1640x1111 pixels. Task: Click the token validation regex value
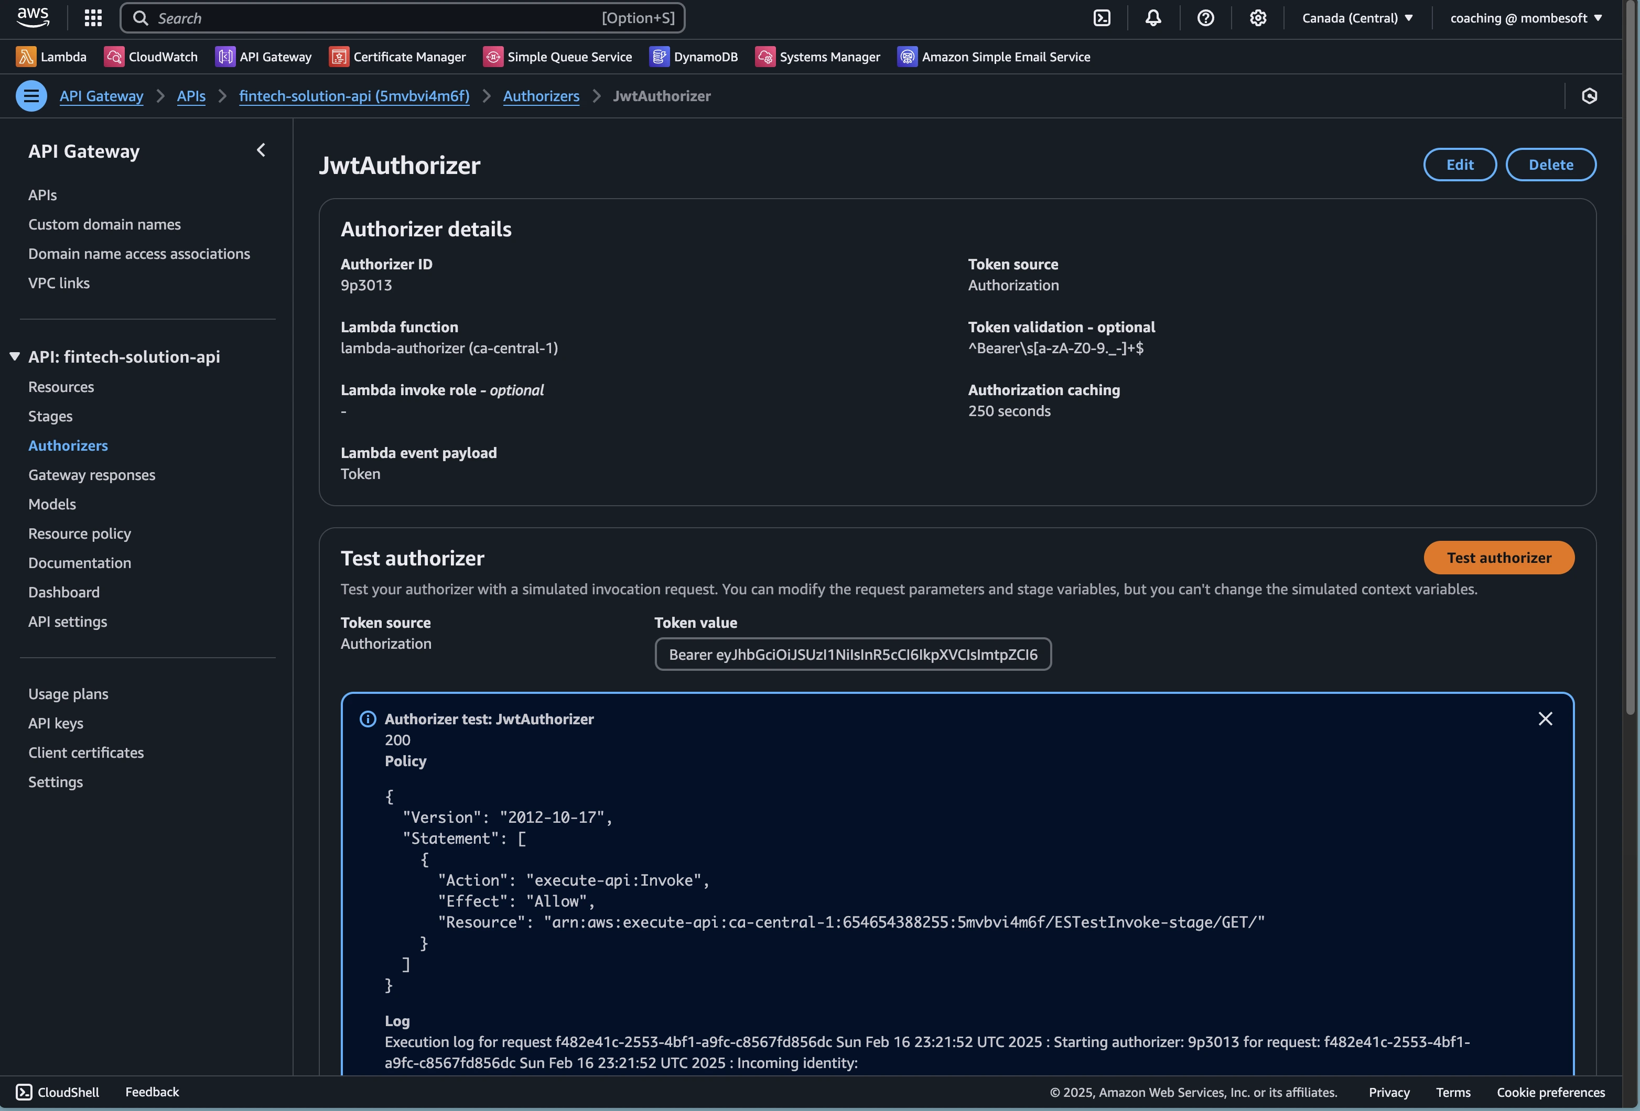1056,348
